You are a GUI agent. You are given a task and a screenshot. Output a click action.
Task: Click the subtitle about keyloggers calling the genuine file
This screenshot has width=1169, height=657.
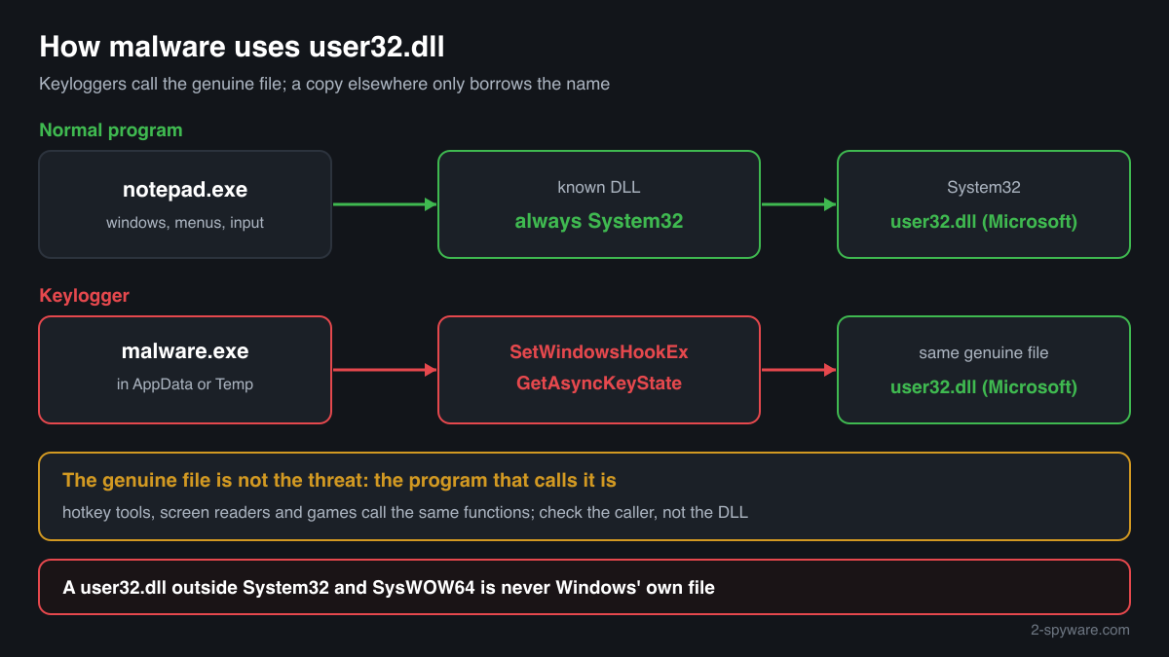tap(324, 84)
